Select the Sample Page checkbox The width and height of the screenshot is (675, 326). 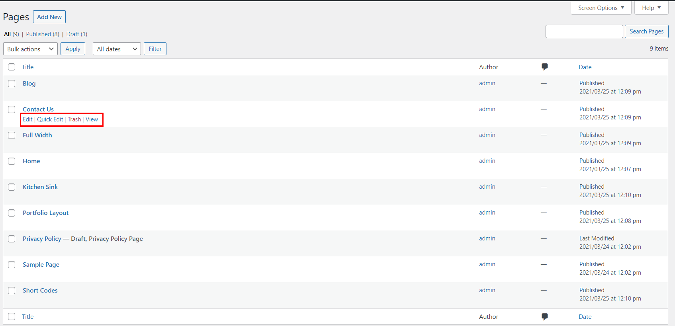coord(12,265)
